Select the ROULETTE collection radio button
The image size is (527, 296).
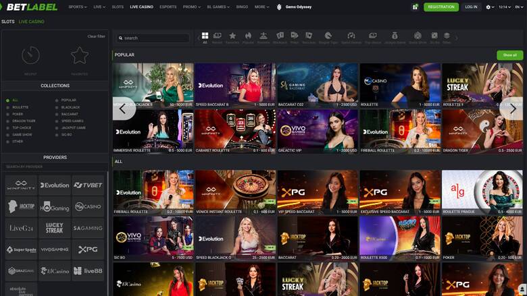coord(7,107)
